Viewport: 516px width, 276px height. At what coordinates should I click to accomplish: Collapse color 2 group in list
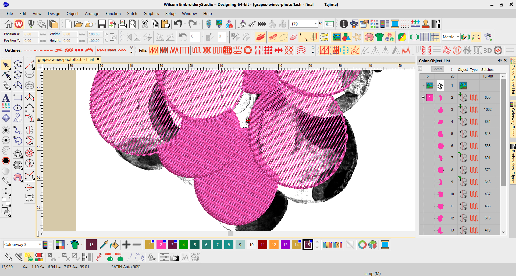click(423, 98)
